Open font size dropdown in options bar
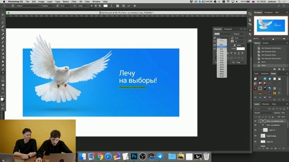Image resolution: width=289 pixels, height=162 pixels. coord(66,6)
